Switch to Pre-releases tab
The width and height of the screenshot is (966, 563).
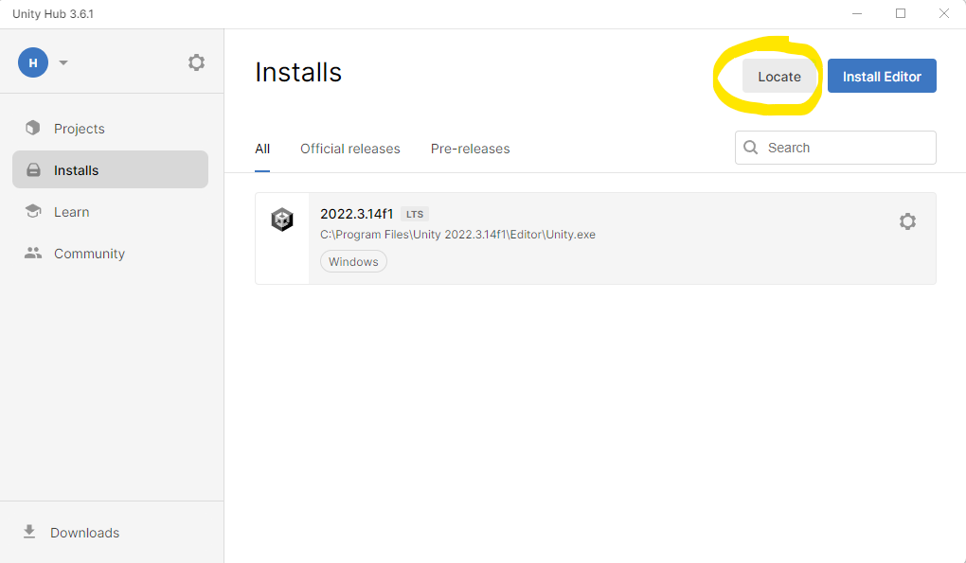(470, 149)
